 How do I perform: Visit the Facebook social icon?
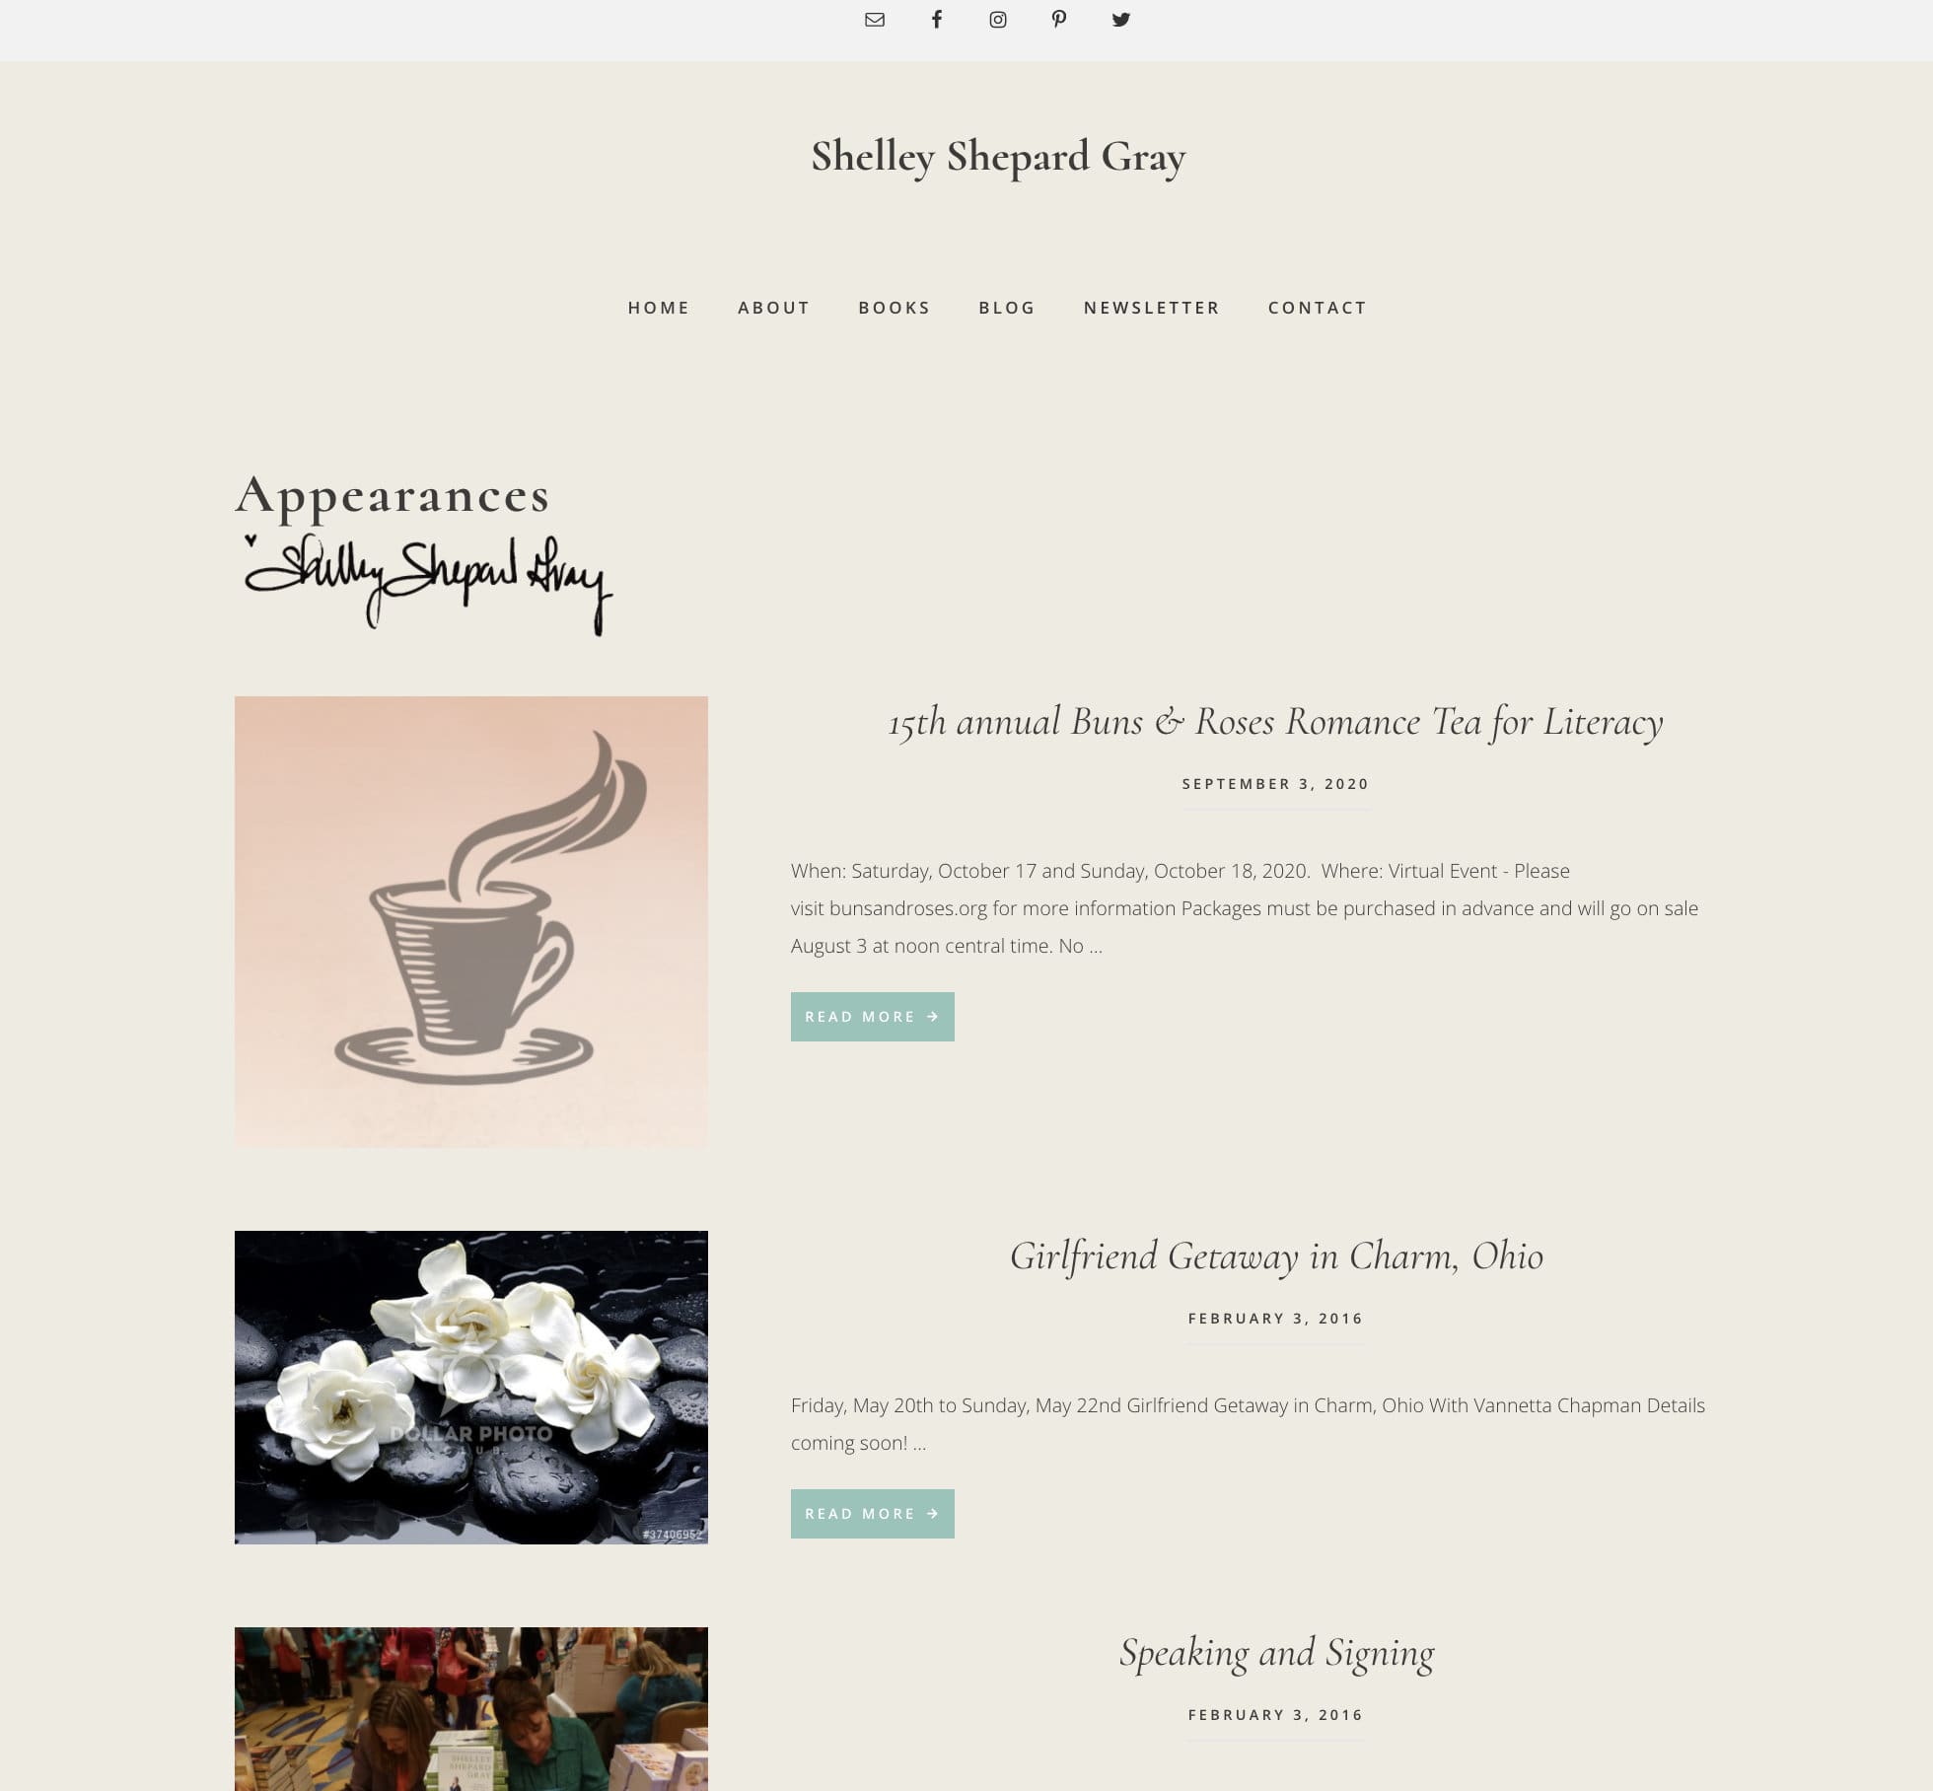936,20
